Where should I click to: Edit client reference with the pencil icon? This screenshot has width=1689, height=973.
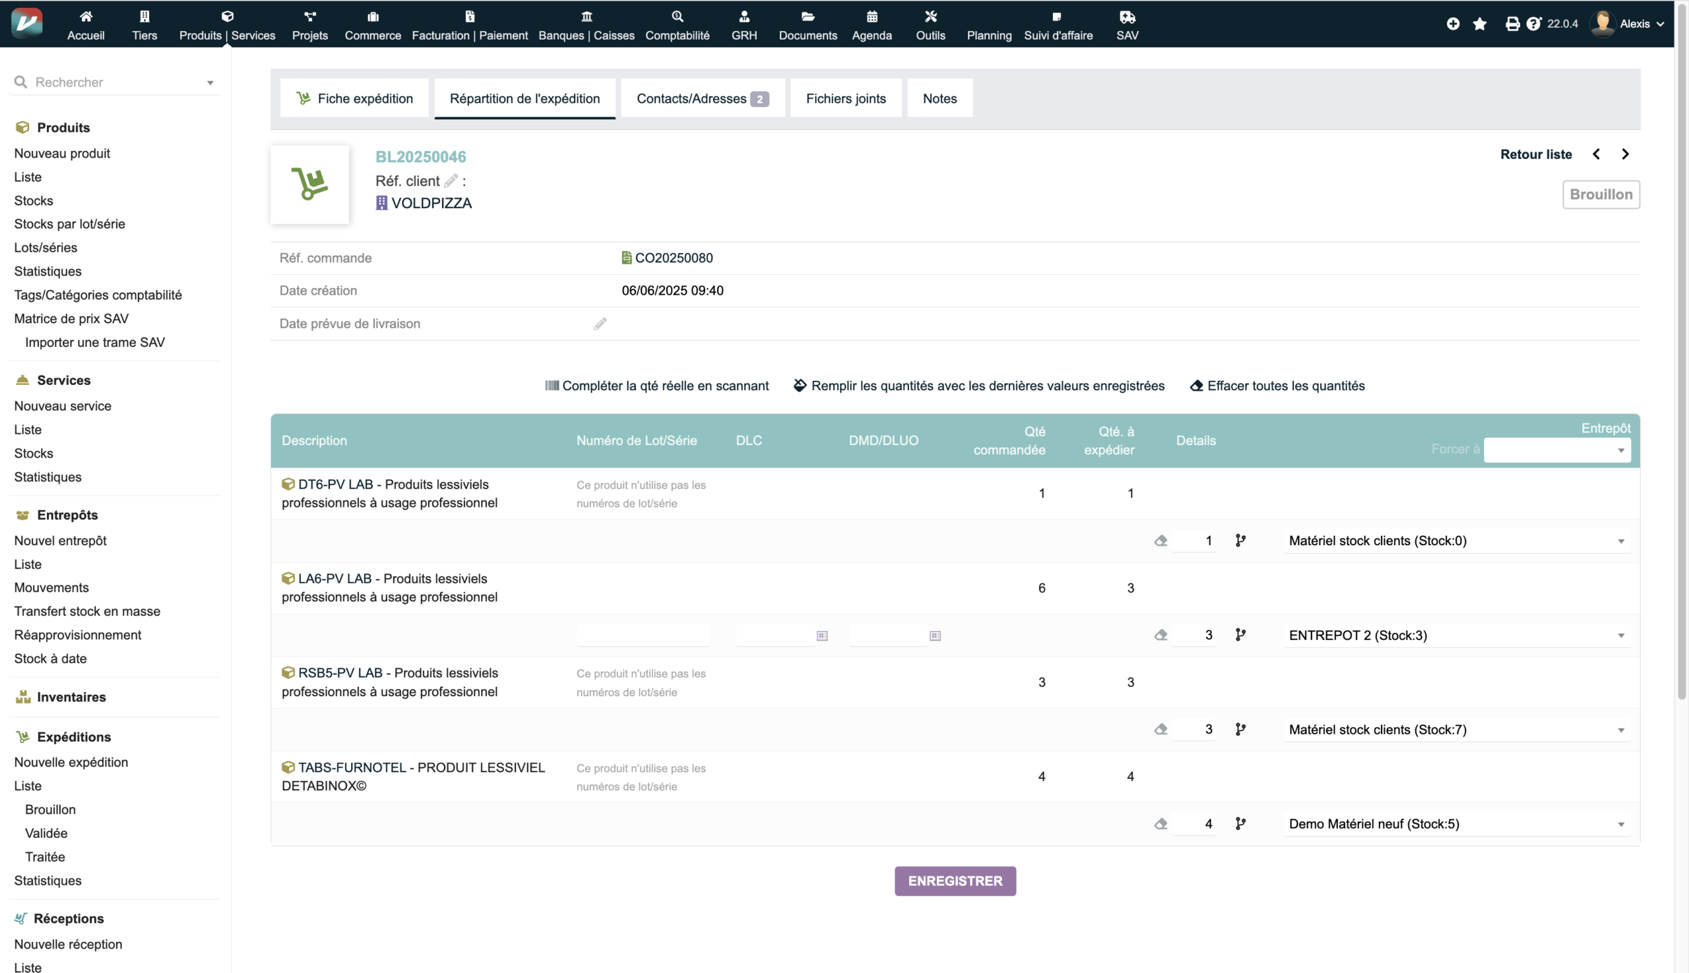coord(451,181)
